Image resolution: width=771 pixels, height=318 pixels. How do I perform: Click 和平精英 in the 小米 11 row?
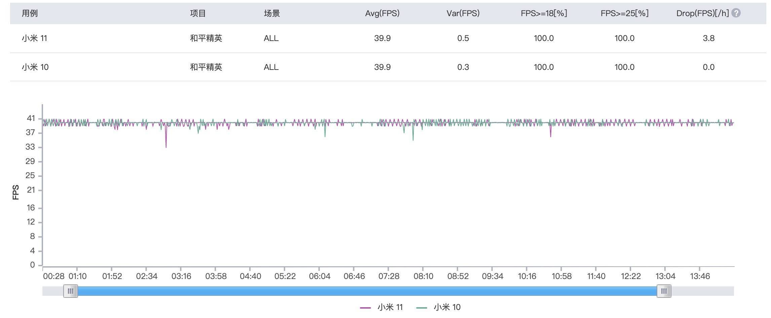206,38
